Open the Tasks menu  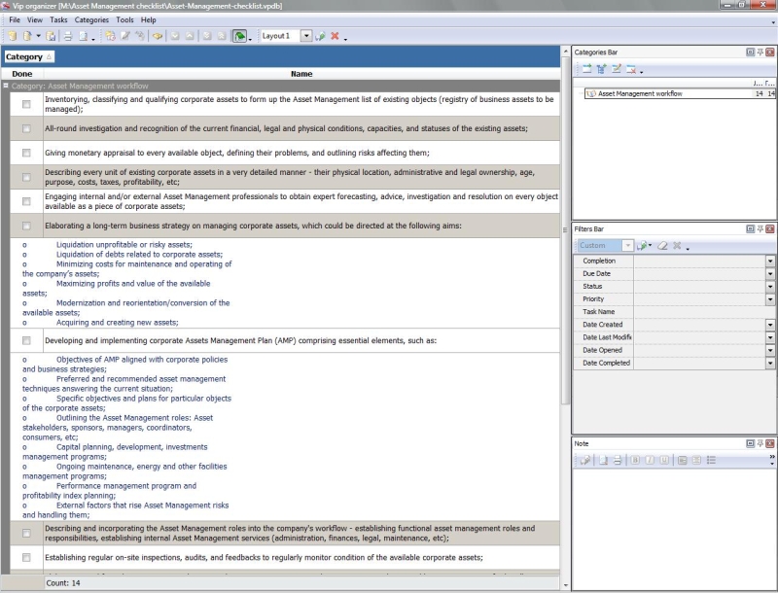(x=58, y=19)
